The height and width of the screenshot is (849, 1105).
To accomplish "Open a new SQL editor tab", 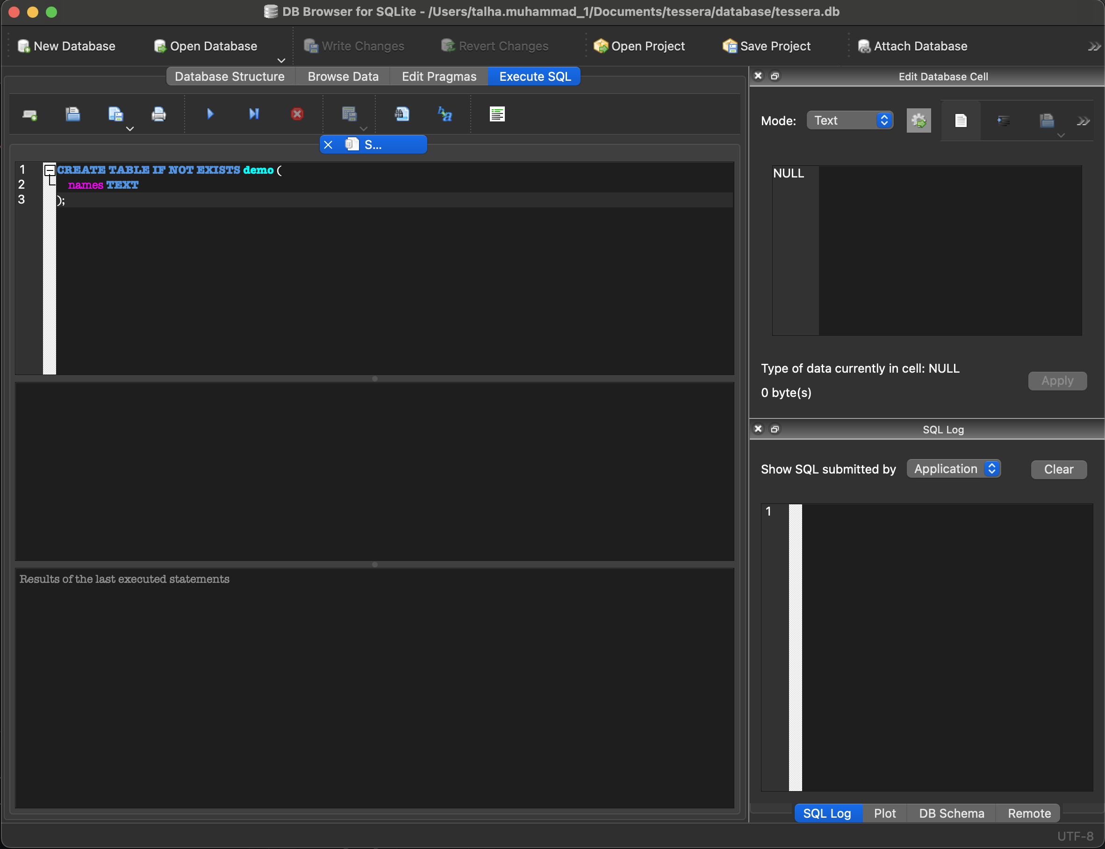I will click(x=30, y=115).
